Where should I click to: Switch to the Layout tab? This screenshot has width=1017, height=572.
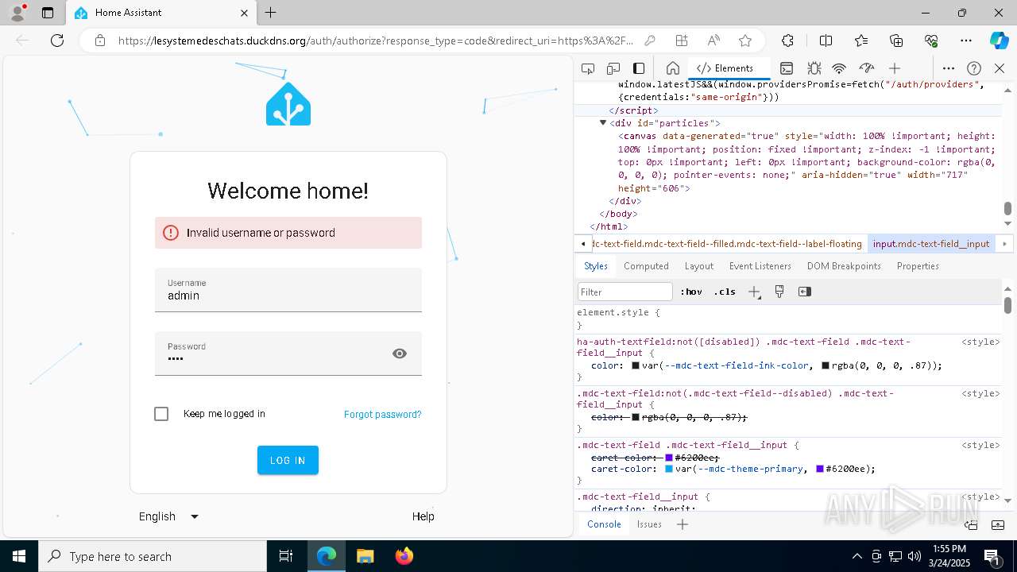[699, 266]
